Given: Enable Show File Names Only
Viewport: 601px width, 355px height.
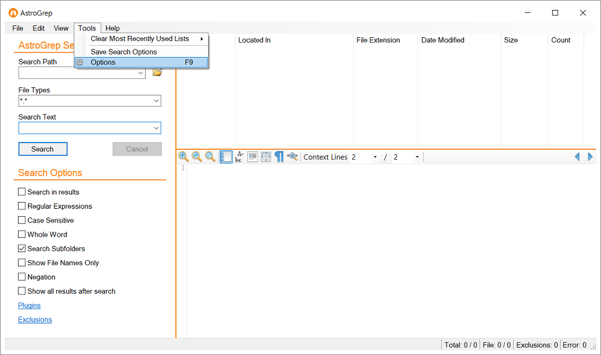Looking at the screenshot, I should pos(22,263).
